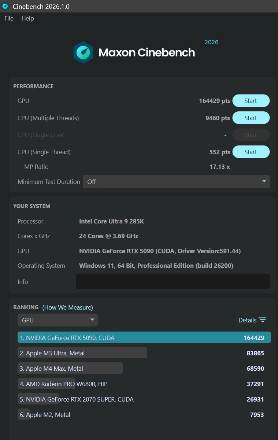This screenshot has height=440, width=278.
Task: Open the GPU ranking category dropdown
Action: [x=58, y=319]
